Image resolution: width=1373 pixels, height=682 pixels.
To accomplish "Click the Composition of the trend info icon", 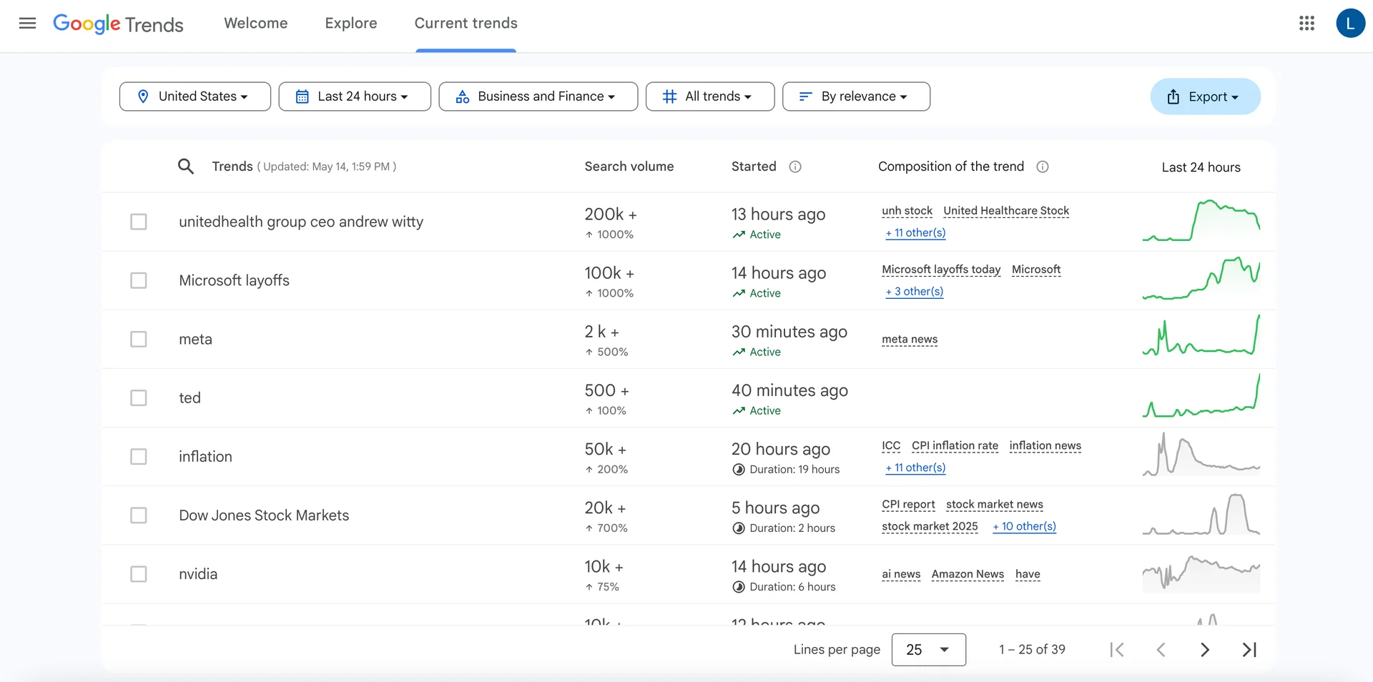I will click(x=1043, y=167).
